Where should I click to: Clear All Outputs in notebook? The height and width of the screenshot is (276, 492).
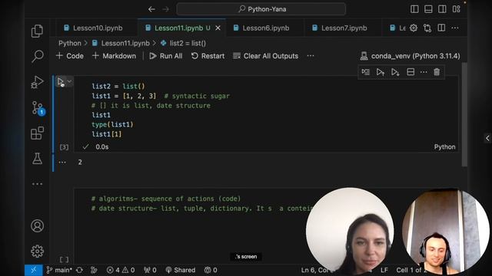[265, 56]
